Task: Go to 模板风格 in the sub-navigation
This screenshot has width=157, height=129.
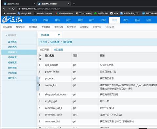Action: (x=59, y=27)
